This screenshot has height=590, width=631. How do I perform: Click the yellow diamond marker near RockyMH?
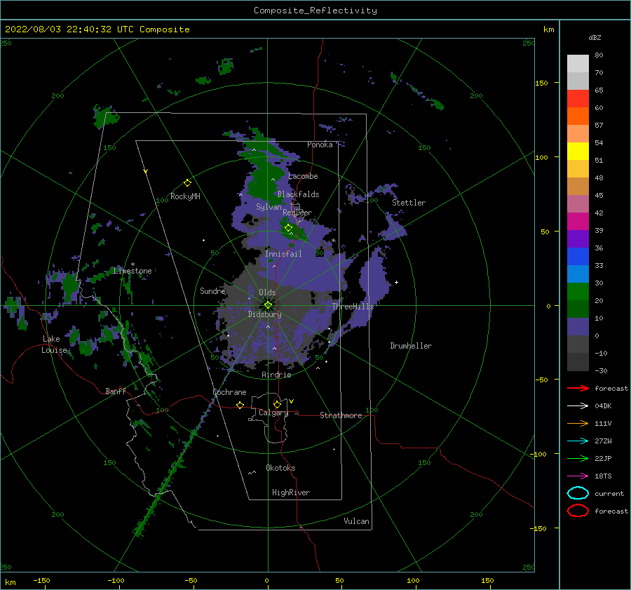187,183
